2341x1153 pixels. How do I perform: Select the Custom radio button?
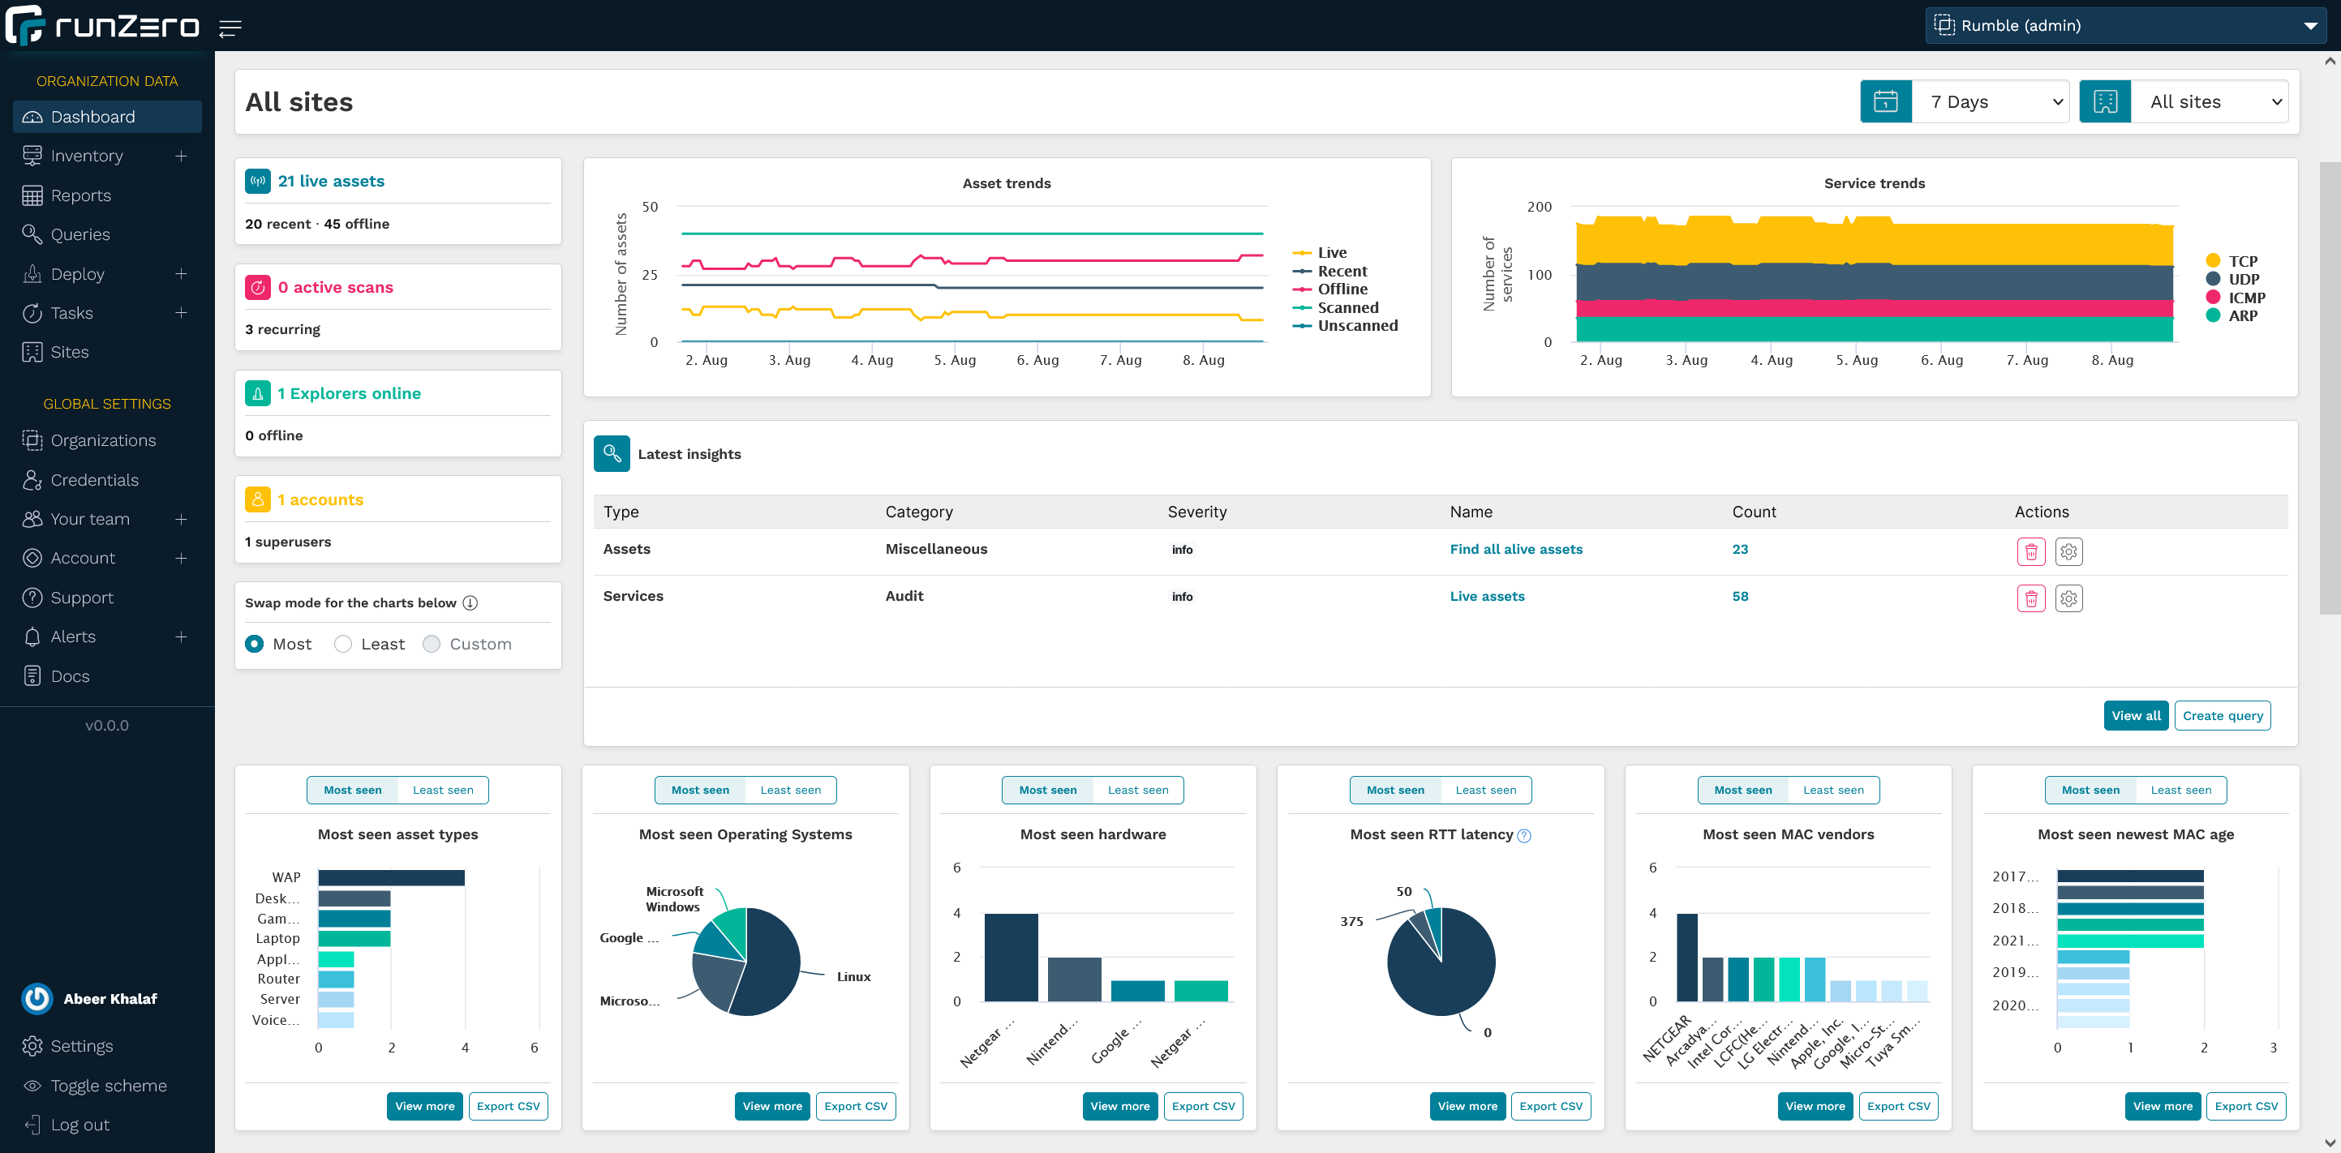[433, 645]
